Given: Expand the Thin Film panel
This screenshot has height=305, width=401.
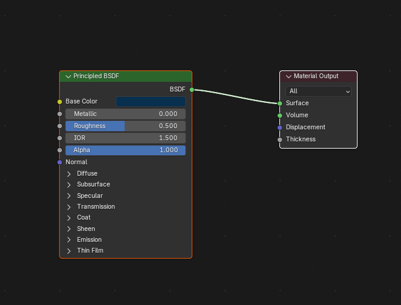Looking at the screenshot, I should (x=69, y=251).
